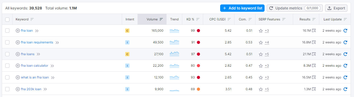The width and height of the screenshot is (354, 97).
Task: Click the star icon in fha loan requirements row
Action: [261, 42]
